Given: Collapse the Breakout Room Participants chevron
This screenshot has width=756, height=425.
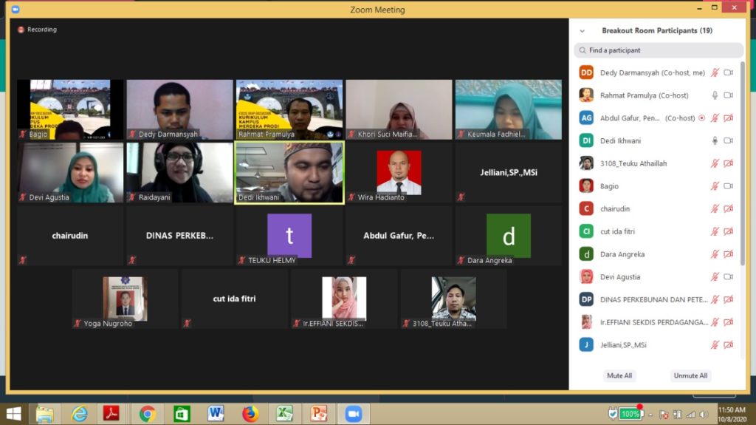Looking at the screenshot, I should pyautogui.click(x=583, y=31).
